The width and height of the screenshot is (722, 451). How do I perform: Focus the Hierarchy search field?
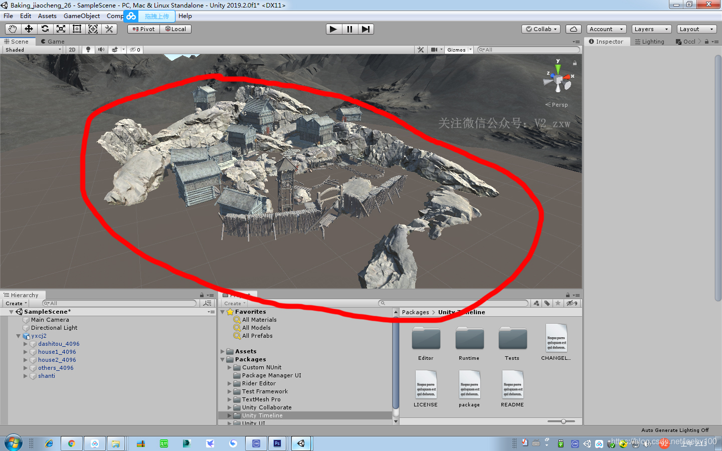point(119,303)
